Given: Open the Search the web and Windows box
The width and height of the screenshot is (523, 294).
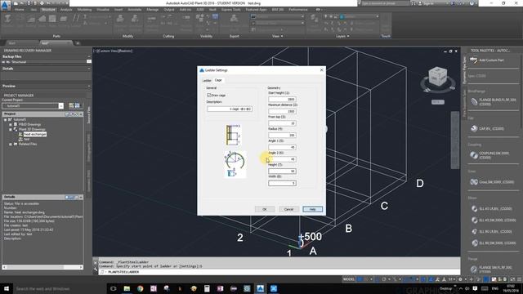Looking at the screenshot, I should (60, 288).
